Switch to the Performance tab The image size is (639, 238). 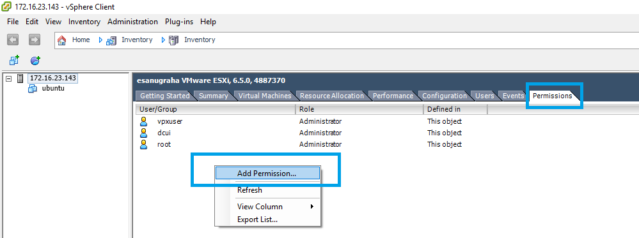[x=393, y=96]
